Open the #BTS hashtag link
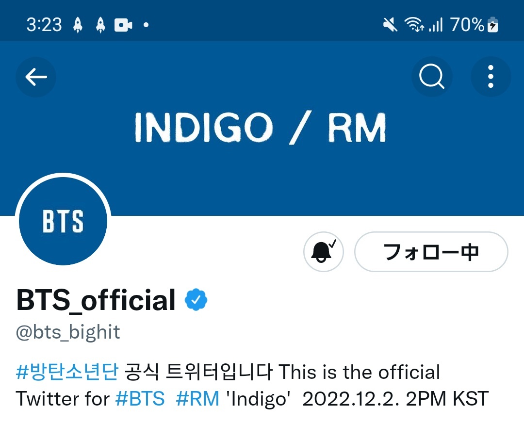The width and height of the screenshot is (524, 424). tap(140, 398)
